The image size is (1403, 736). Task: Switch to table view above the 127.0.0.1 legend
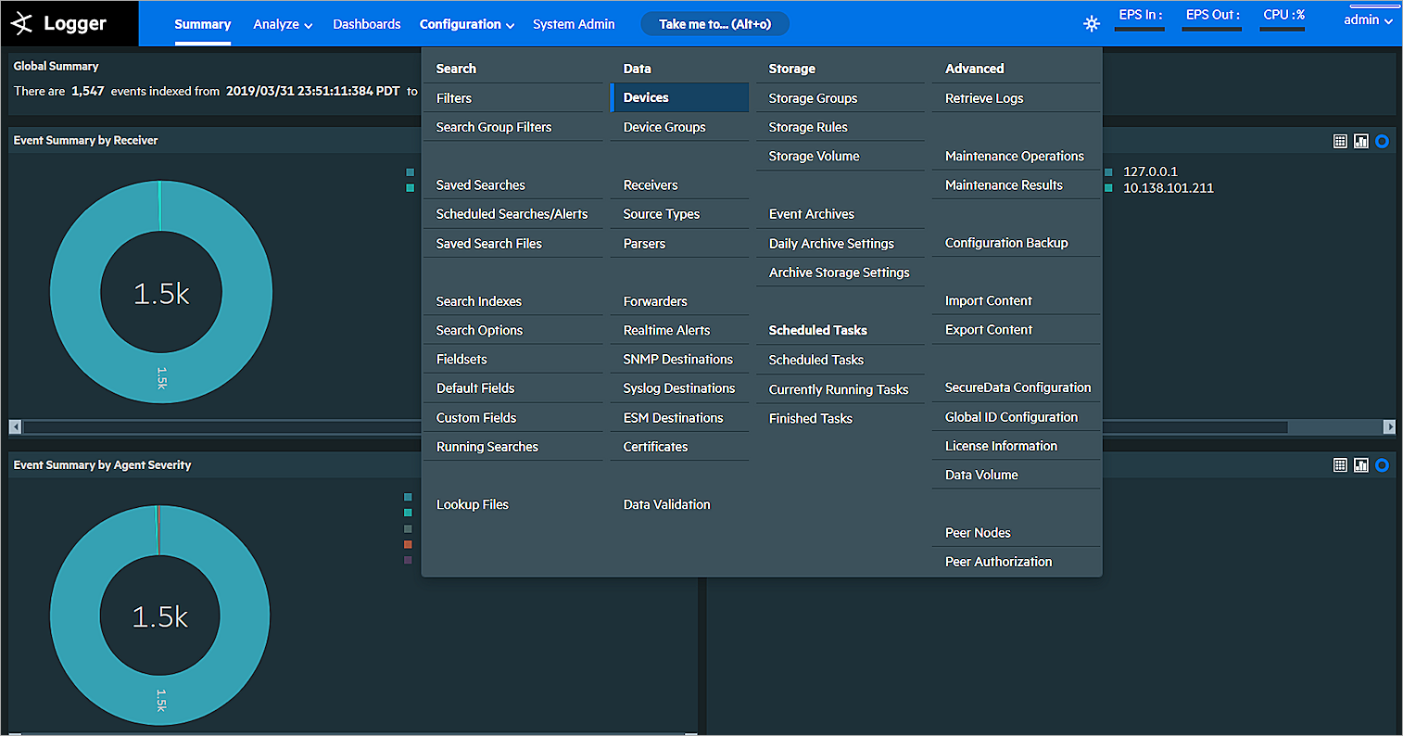(1340, 141)
